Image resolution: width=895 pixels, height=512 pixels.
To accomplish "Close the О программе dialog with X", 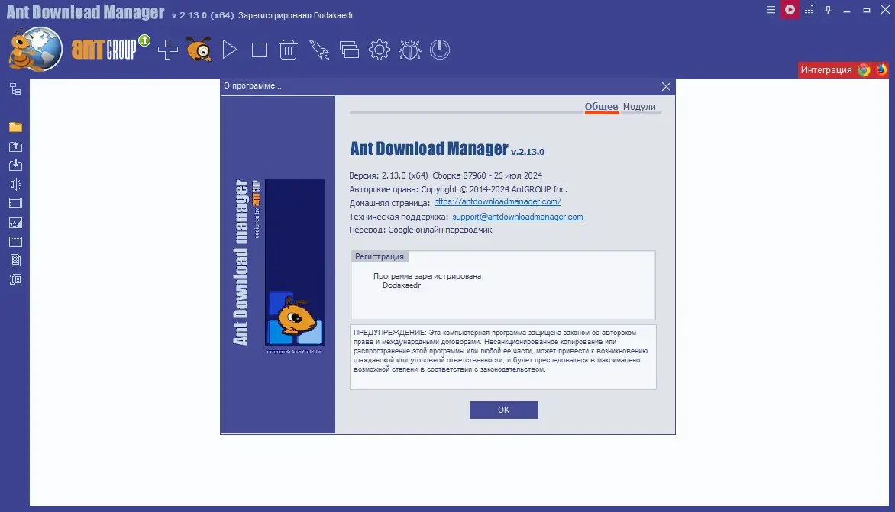I will 666,87.
